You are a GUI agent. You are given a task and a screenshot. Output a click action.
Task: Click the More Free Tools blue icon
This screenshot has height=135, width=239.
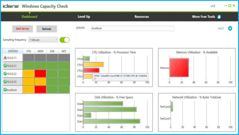click(x=219, y=17)
